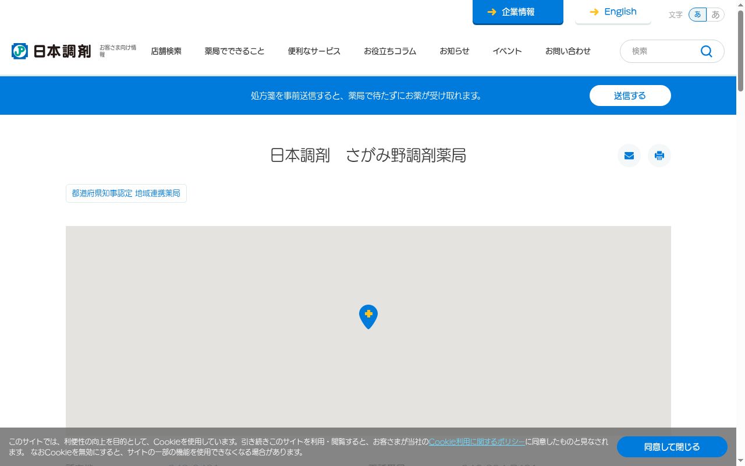The image size is (745, 466).
Task: Send page by email icon
Action: click(x=629, y=156)
